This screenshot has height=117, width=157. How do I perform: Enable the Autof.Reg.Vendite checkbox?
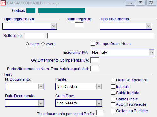click(113, 104)
